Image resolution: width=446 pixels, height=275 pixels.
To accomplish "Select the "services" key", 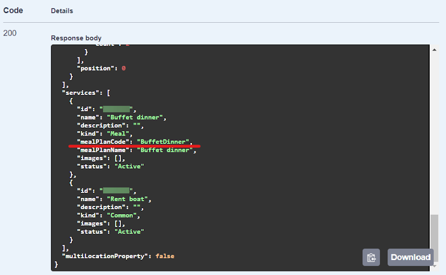I will pos(80,93).
